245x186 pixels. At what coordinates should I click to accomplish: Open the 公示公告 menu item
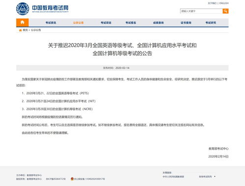point(78,23)
